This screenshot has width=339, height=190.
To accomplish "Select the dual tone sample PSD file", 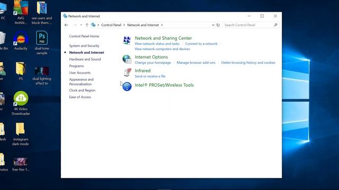I will pyautogui.click(x=42, y=43).
